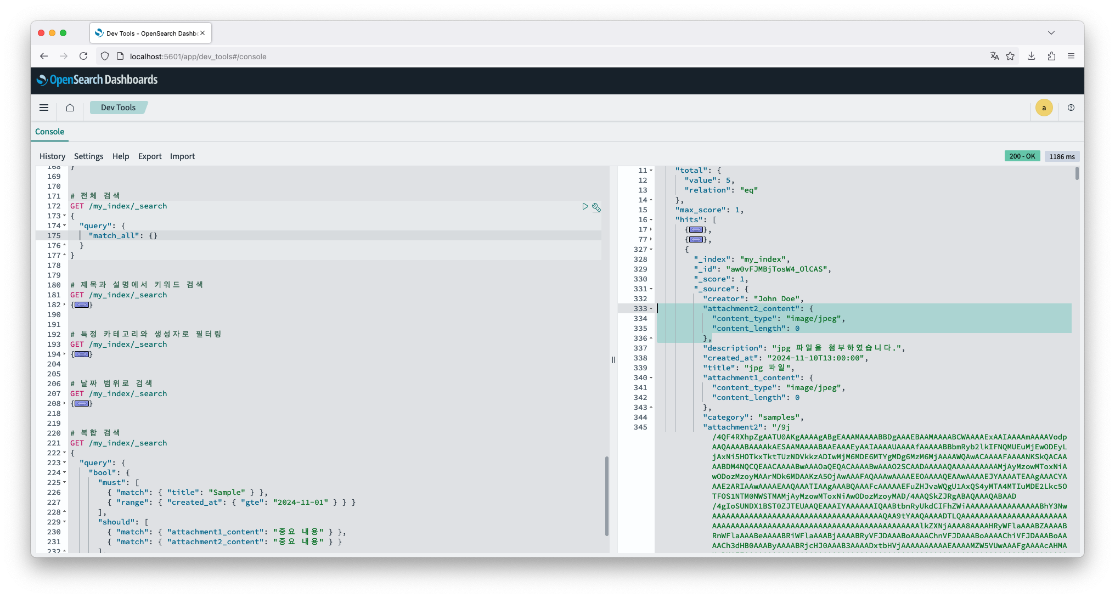The image size is (1115, 598).
Task: Bookmark this page with the star icon
Action: 1010,56
